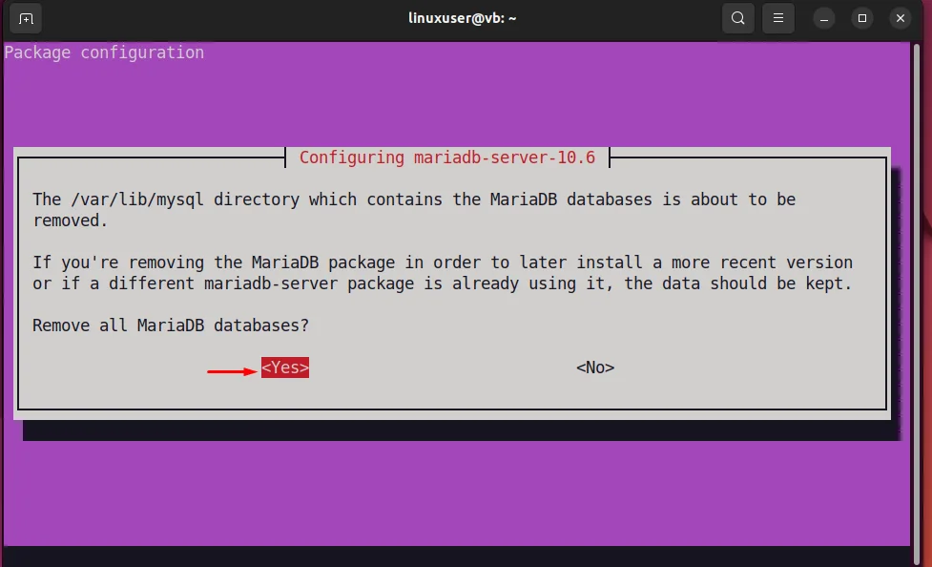
Task: Click the line starting 'If you're removing'
Action: [443, 262]
